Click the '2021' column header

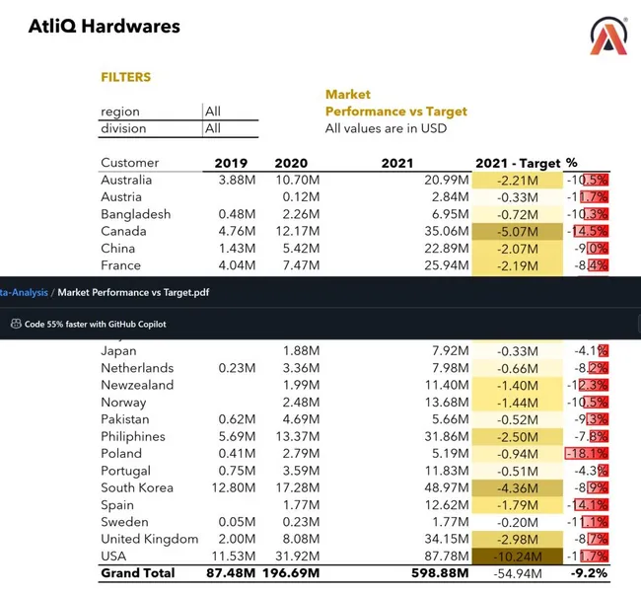397,163
